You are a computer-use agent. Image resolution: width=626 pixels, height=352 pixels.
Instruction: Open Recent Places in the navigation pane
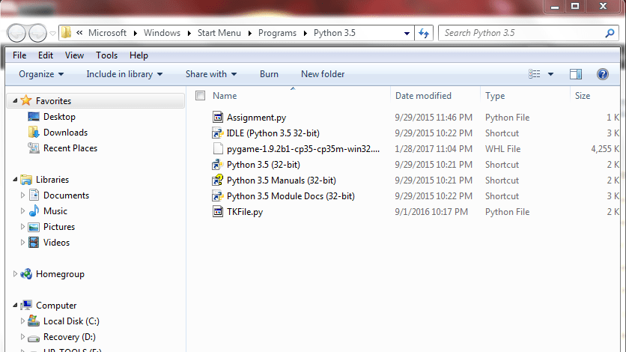click(70, 148)
